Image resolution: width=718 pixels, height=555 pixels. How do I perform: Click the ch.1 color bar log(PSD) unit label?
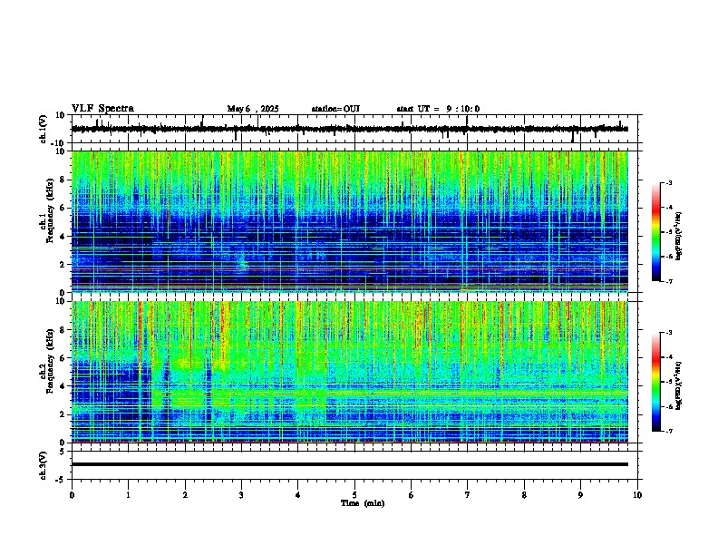coord(679,236)
